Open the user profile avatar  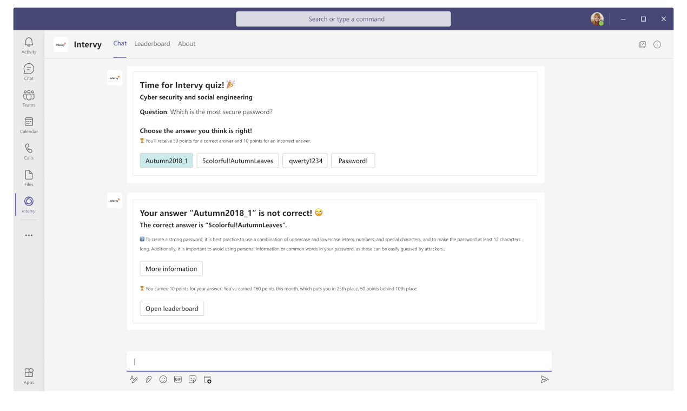597,19
